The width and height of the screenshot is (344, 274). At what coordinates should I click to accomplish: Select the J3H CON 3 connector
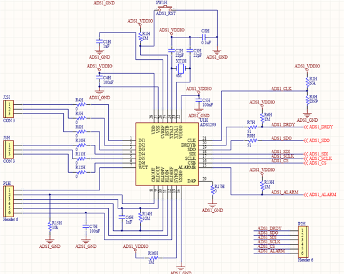coord(9,149)
